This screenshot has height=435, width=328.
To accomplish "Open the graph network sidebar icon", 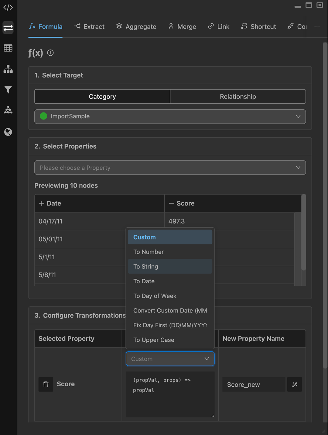I will [x=8, y=110].
